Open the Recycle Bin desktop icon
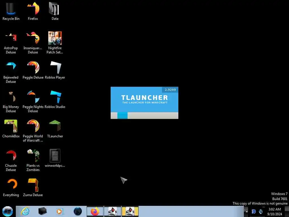 click(x=11, y=11)
